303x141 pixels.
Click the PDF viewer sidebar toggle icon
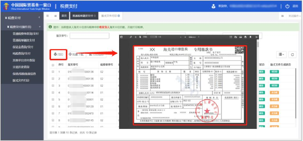coord(121,37)
